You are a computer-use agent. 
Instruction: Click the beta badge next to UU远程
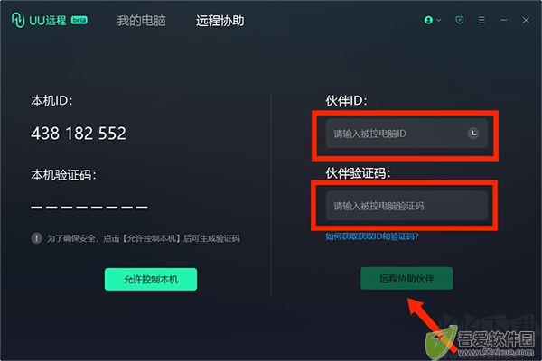79,20
